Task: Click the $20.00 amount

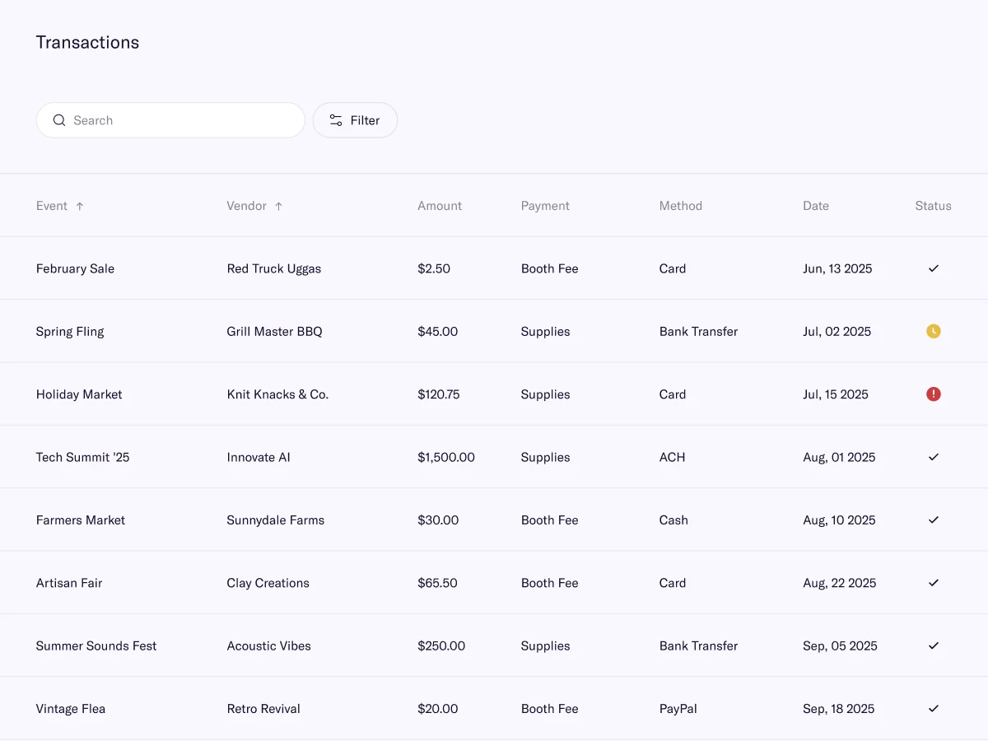Action: pos(438,709)
